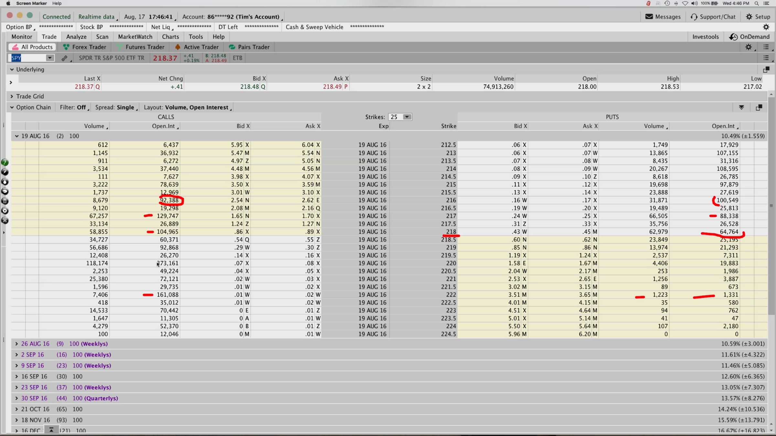Image resolution: width=776 pixels, height=436 pixels.
Task: Click the Investools button
Action: pos(705,37)
